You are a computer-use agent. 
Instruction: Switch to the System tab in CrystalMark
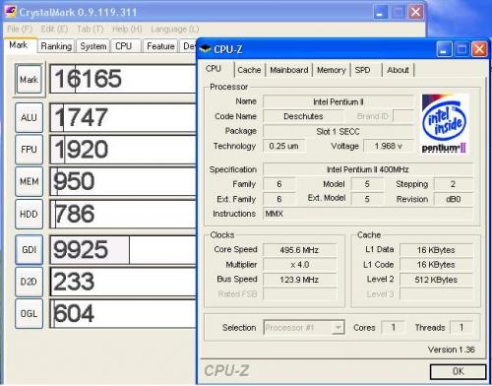(x=93, y=46)
